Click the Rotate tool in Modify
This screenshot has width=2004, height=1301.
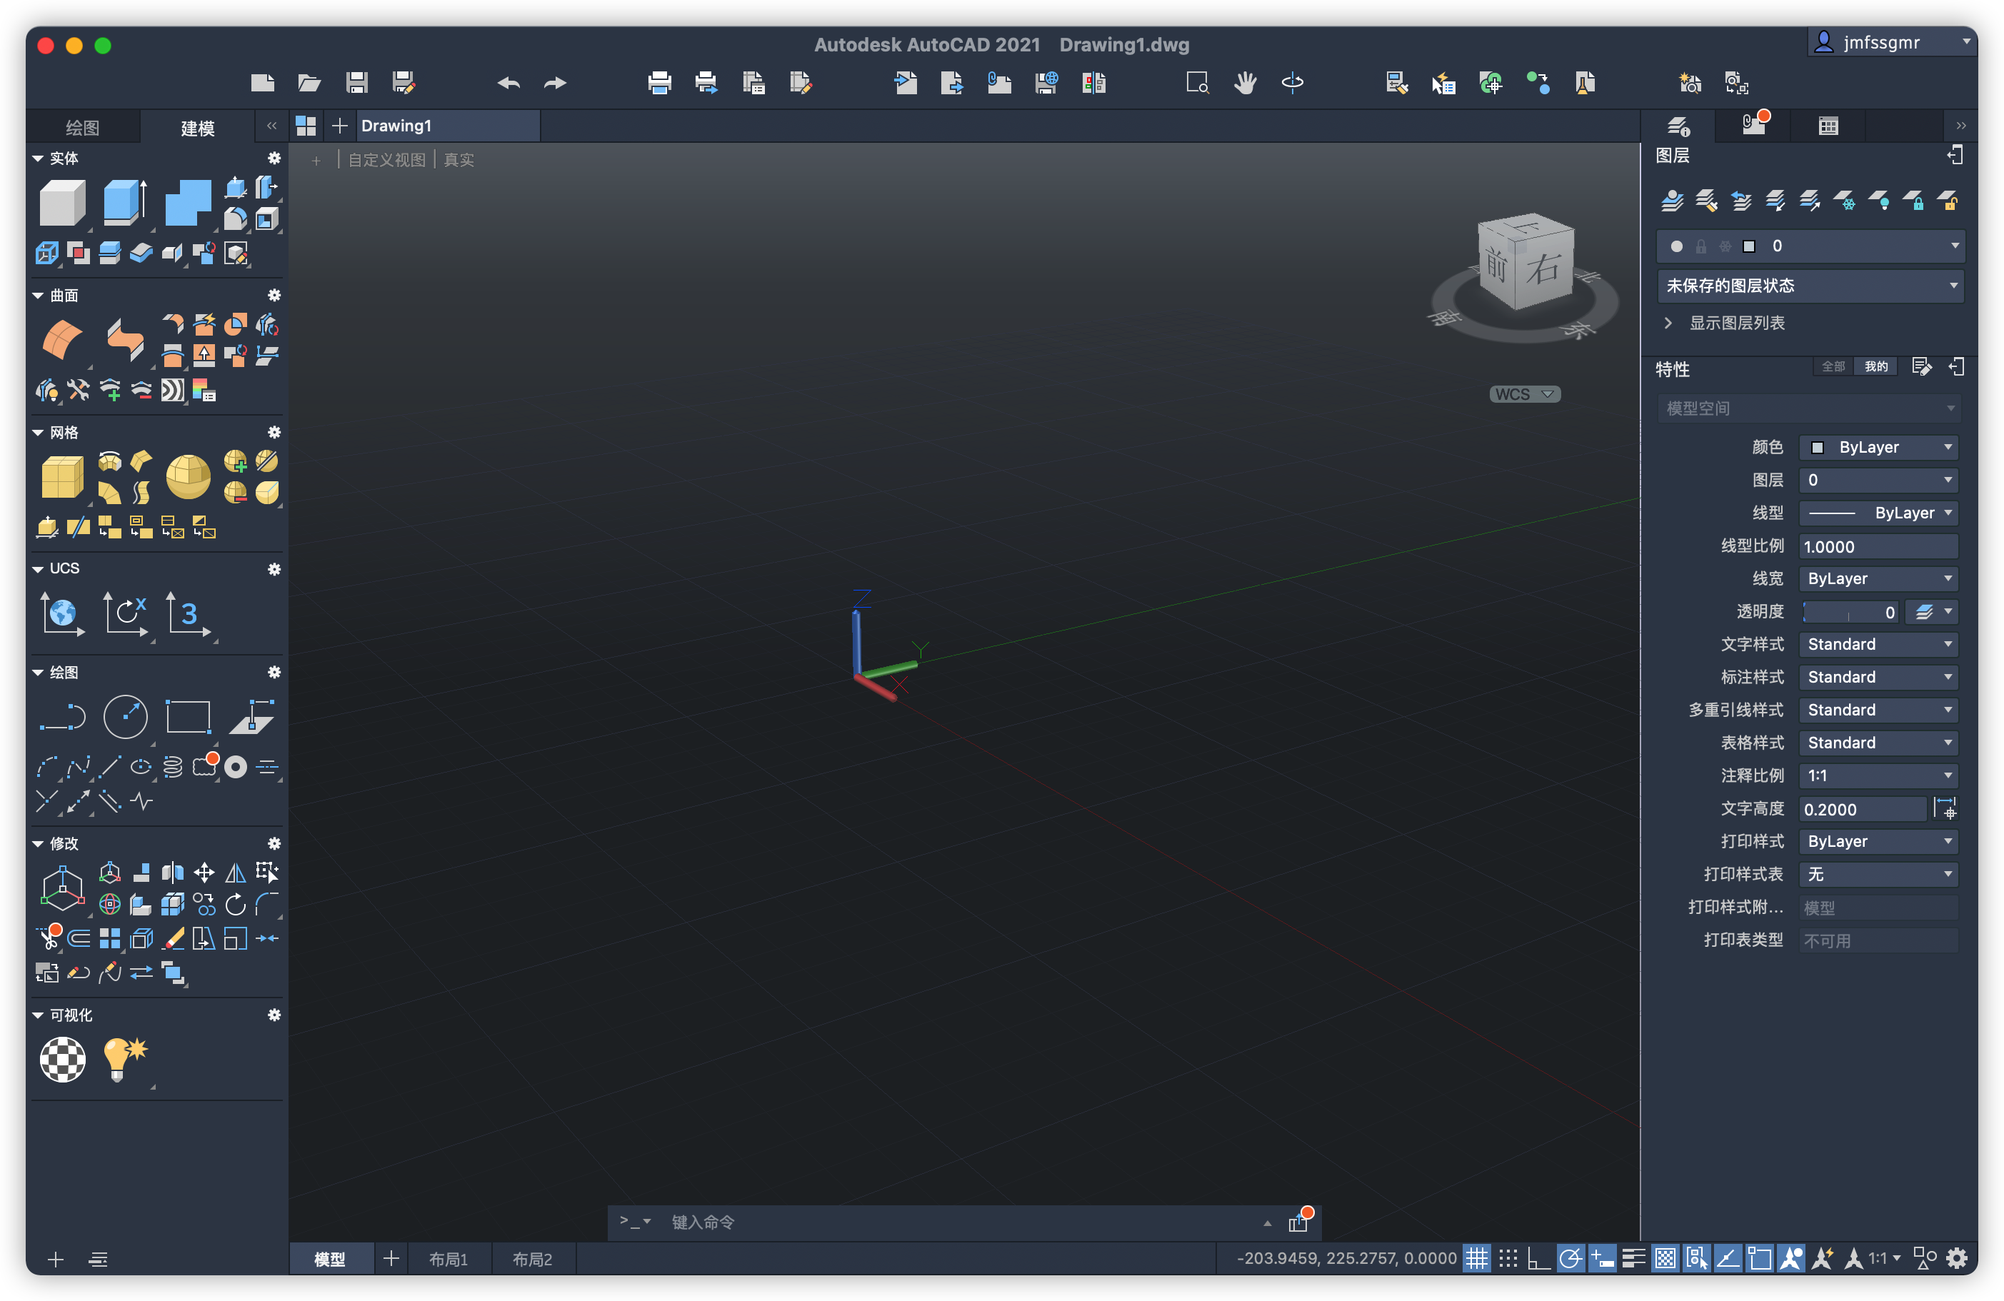coord(236,905)
